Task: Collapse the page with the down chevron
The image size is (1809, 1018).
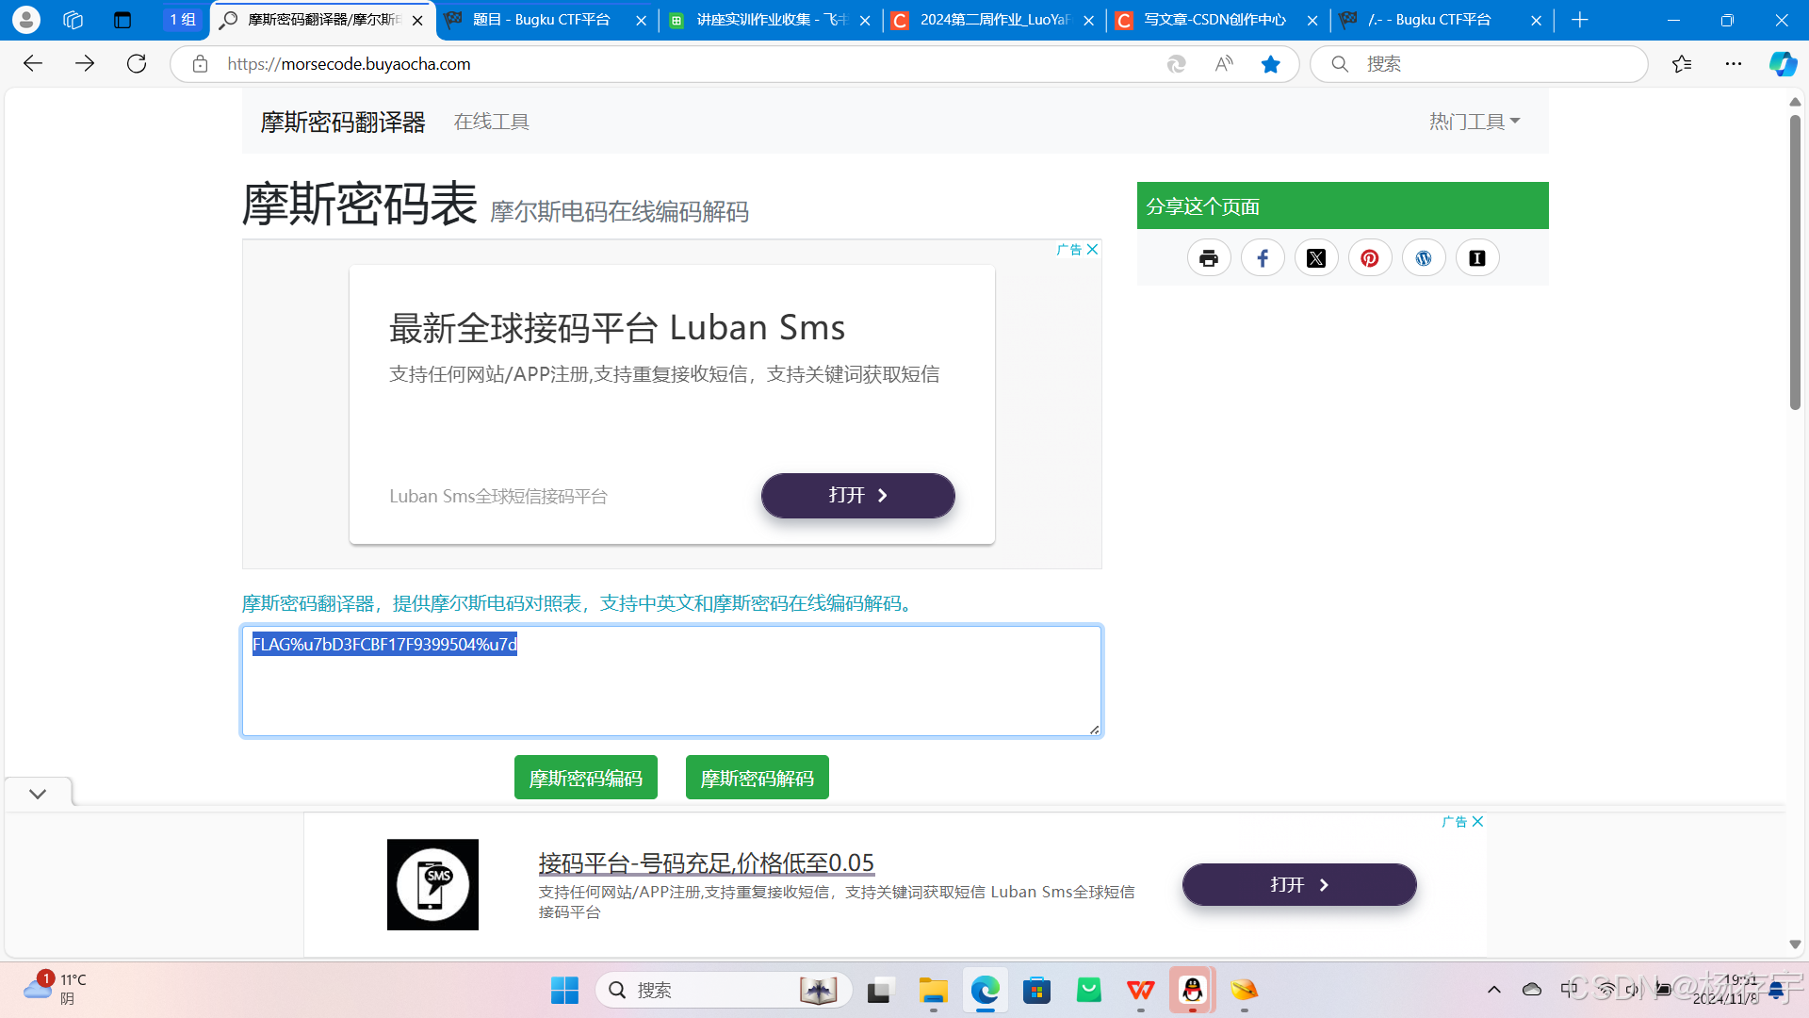Action: 38,793
